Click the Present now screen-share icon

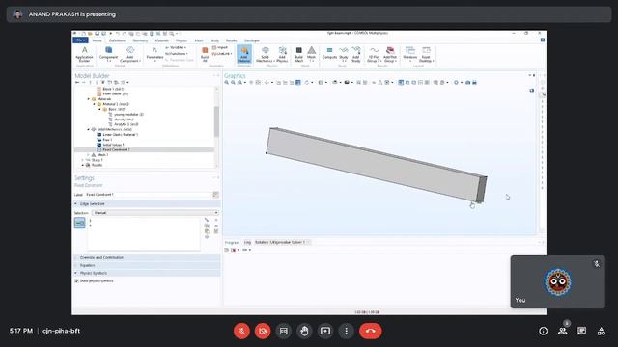[325, 331]
